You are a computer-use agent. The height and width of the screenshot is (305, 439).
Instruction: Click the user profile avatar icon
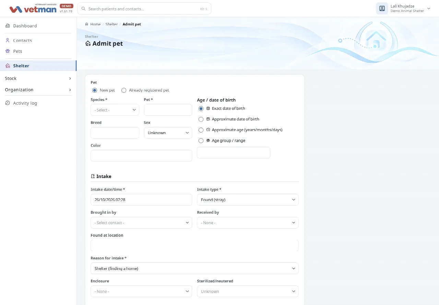click(382, 9)
